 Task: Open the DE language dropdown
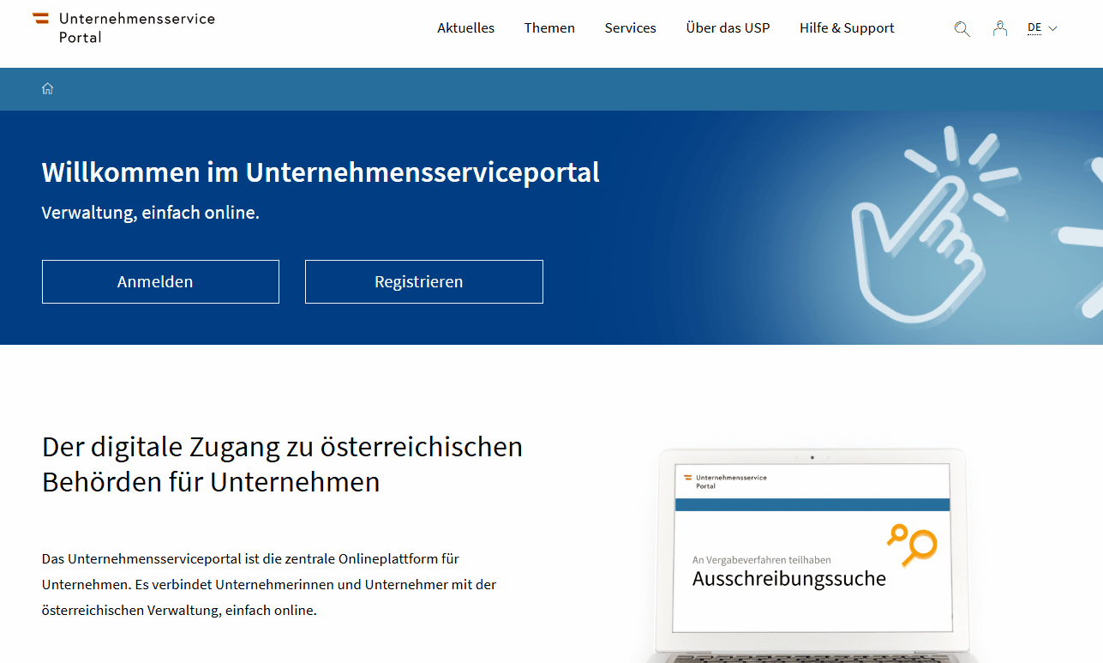[1042, 28]
